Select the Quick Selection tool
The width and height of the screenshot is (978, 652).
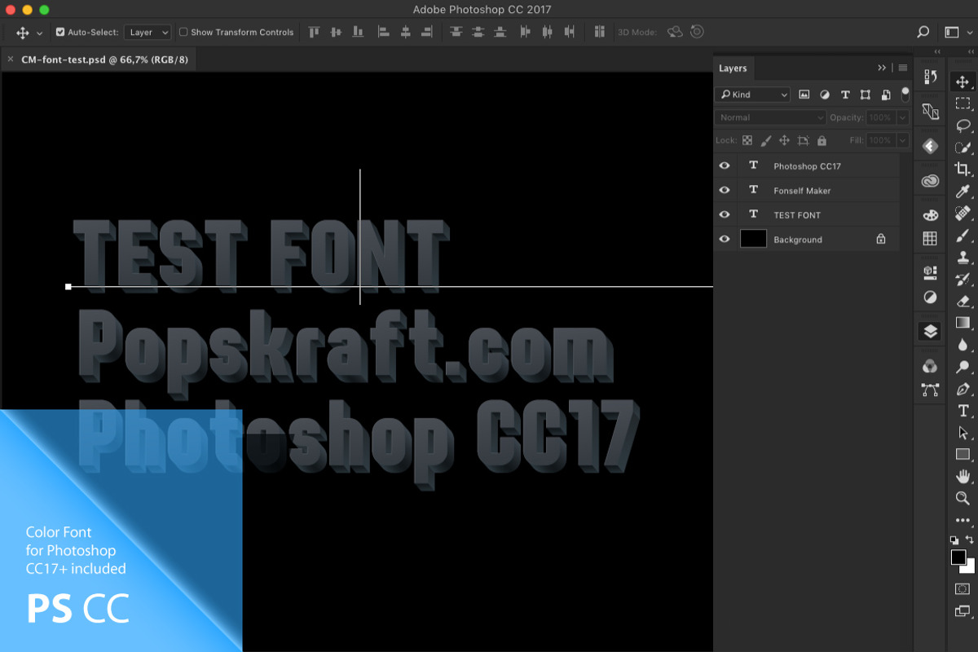963,148
